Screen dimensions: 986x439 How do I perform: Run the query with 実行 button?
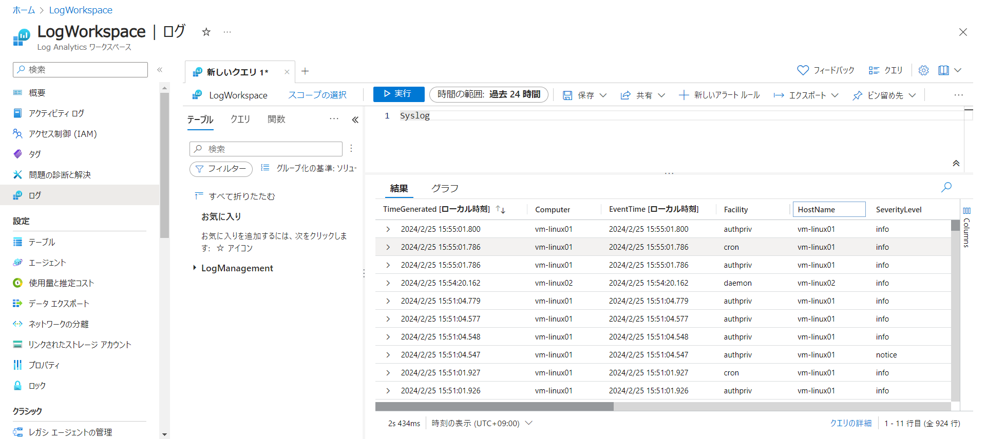click(399, 94)
